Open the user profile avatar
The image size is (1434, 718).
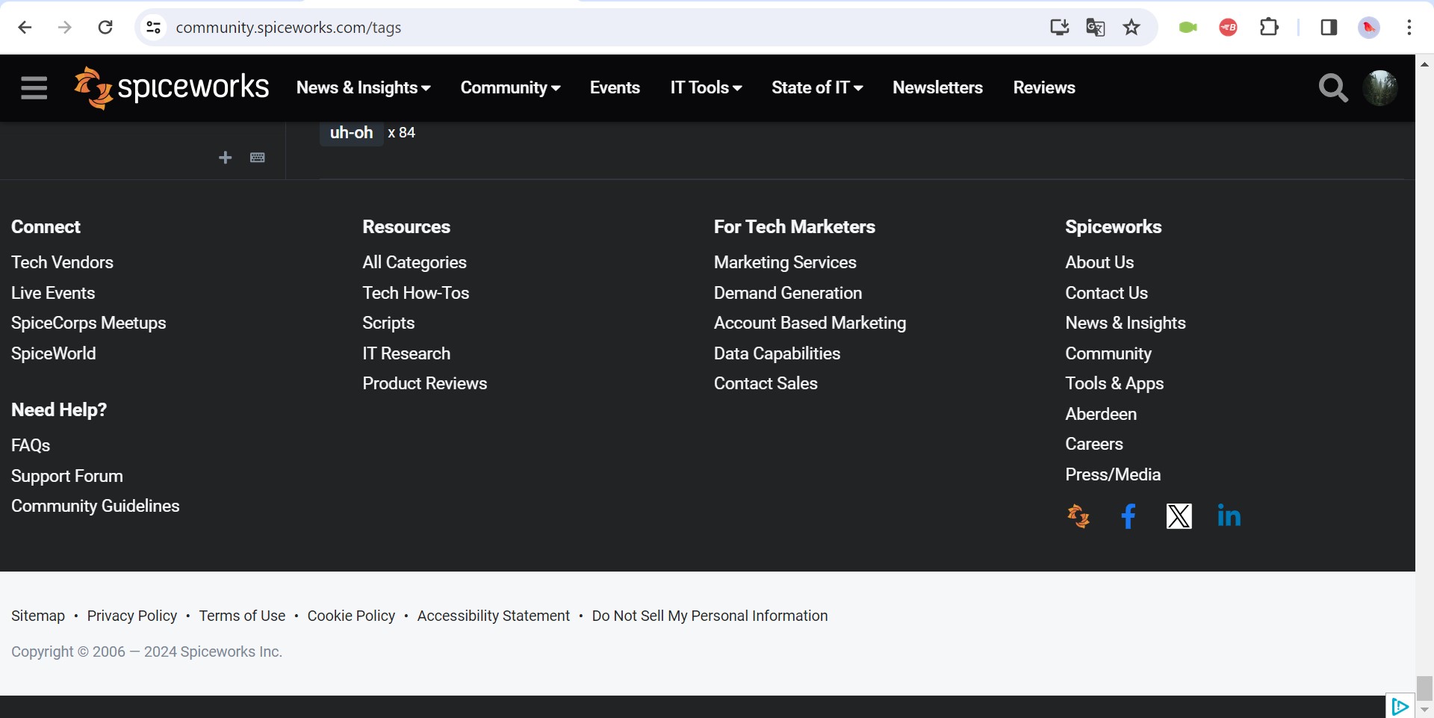coord(1379,87)
